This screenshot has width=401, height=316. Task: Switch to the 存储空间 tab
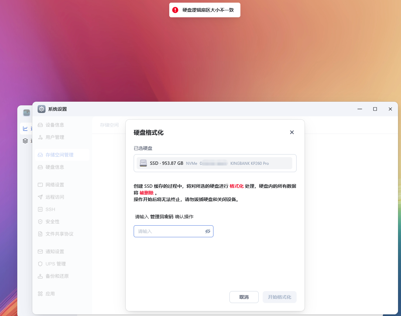[109, 125]
